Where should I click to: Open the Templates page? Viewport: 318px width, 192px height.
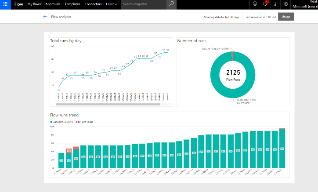pyautogui.click(x=72, y=4)
